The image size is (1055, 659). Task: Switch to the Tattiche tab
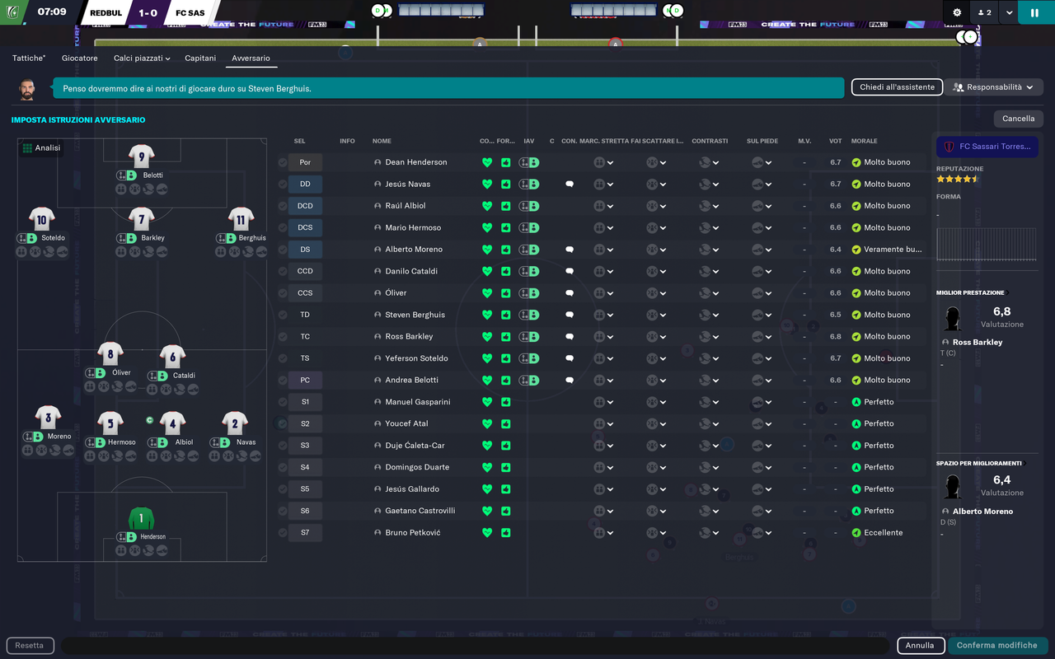coord(29,58)
